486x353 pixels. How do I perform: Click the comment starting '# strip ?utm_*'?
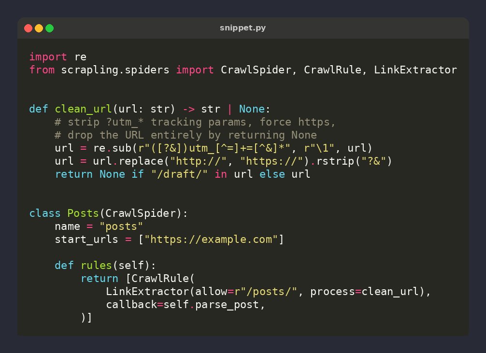click(x=195, y=122)
